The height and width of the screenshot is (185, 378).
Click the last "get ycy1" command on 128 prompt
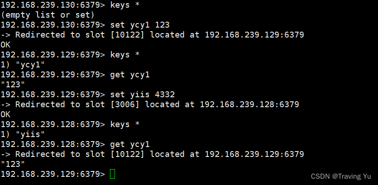pyautogui.click(x=129, y=144)
